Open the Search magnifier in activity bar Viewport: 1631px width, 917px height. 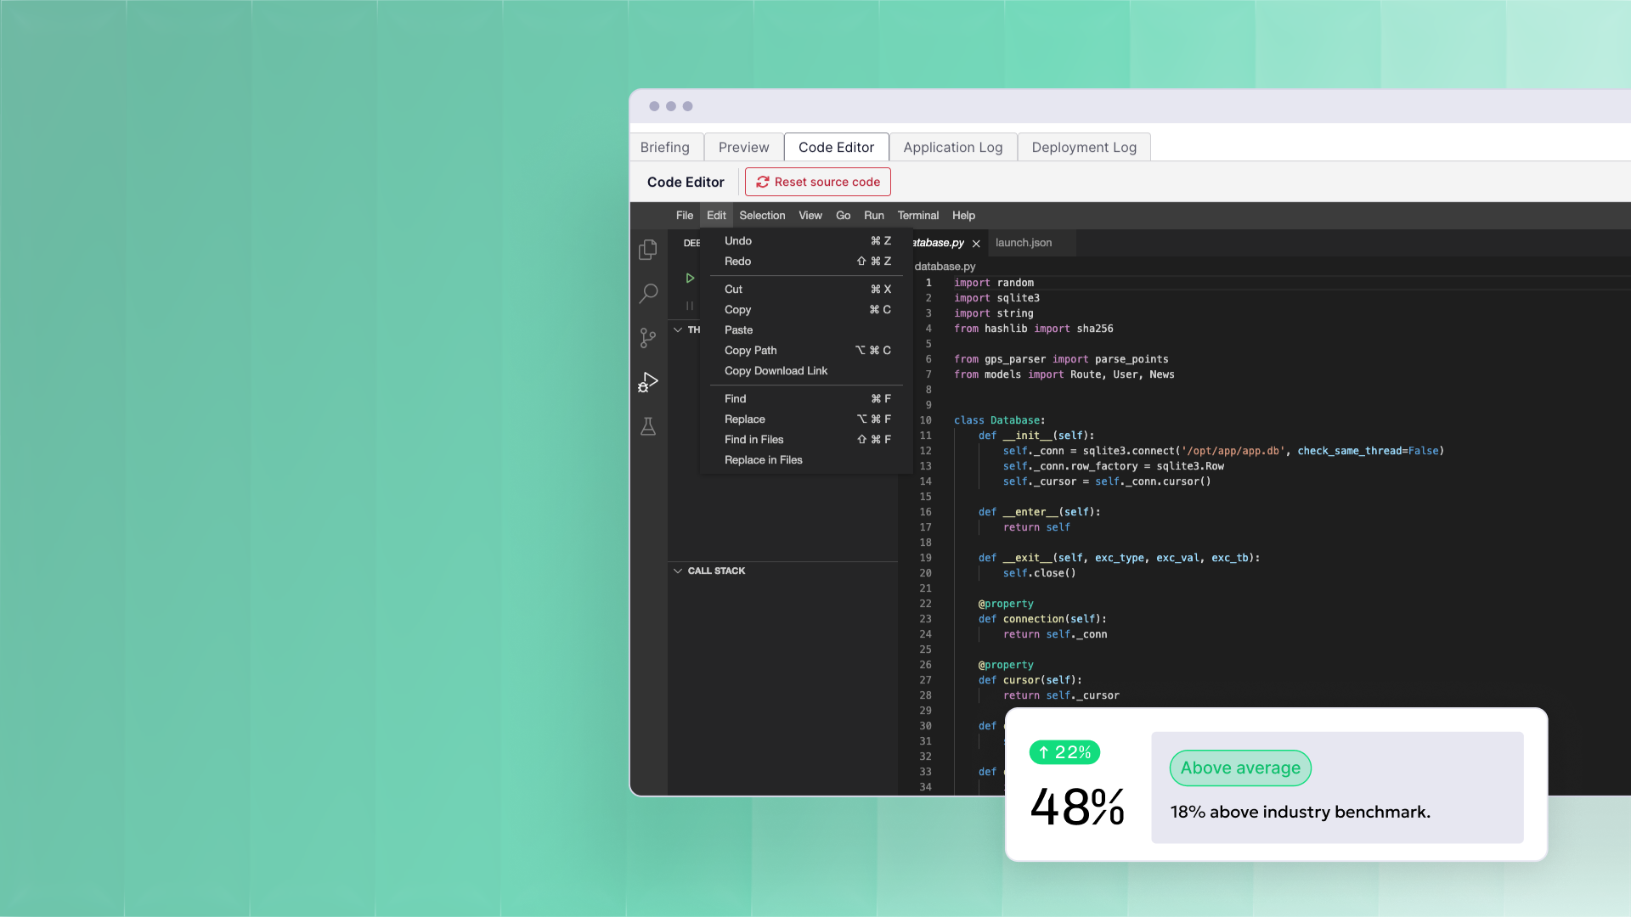648,294
